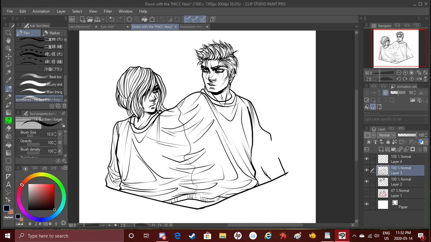This screenshot has width=431, height=242.
Task: Click Zoom in icon in Navigator
Action: click(405, 73)
